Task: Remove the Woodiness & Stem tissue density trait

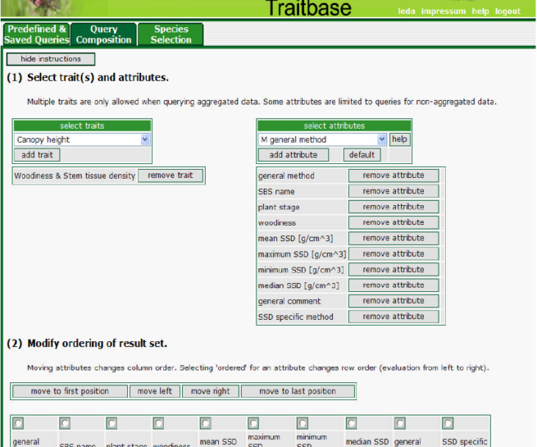Action: pyautogui.click(x=170, y=176)
